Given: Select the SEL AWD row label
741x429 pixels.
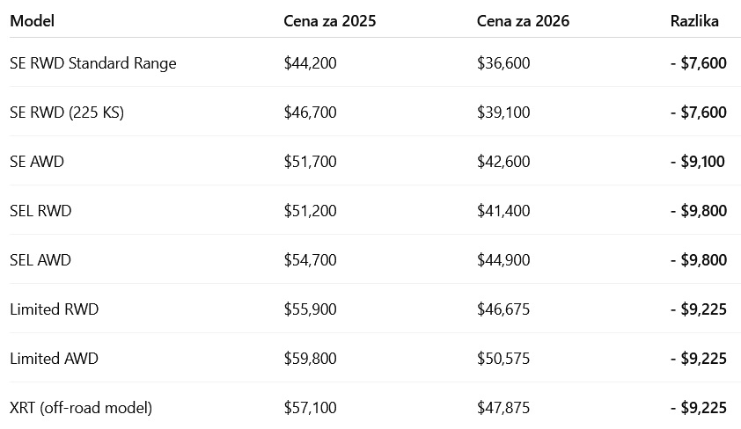Looking at the screenshot, I should 40,260.
